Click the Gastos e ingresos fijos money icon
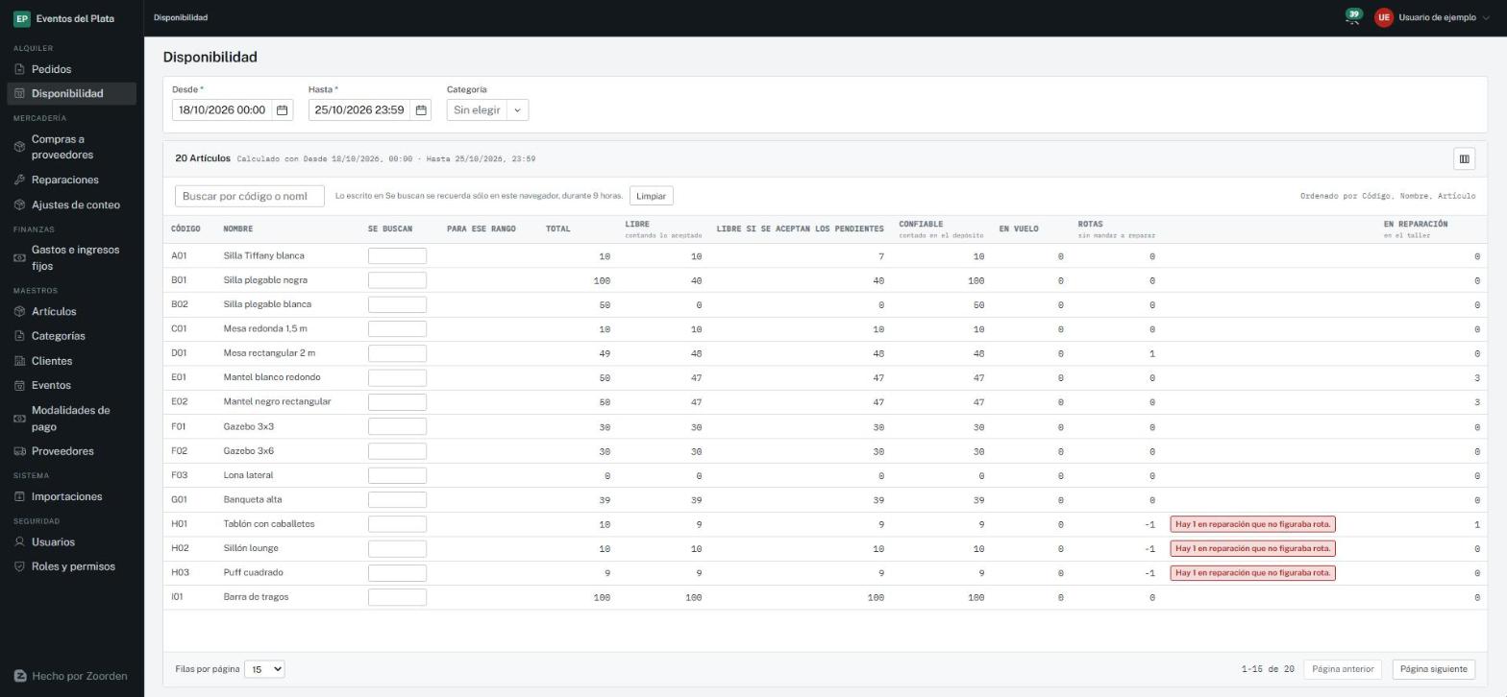The width and height of the screenshot is (1507, 697). pyautogui.click(x=20, y=257)
